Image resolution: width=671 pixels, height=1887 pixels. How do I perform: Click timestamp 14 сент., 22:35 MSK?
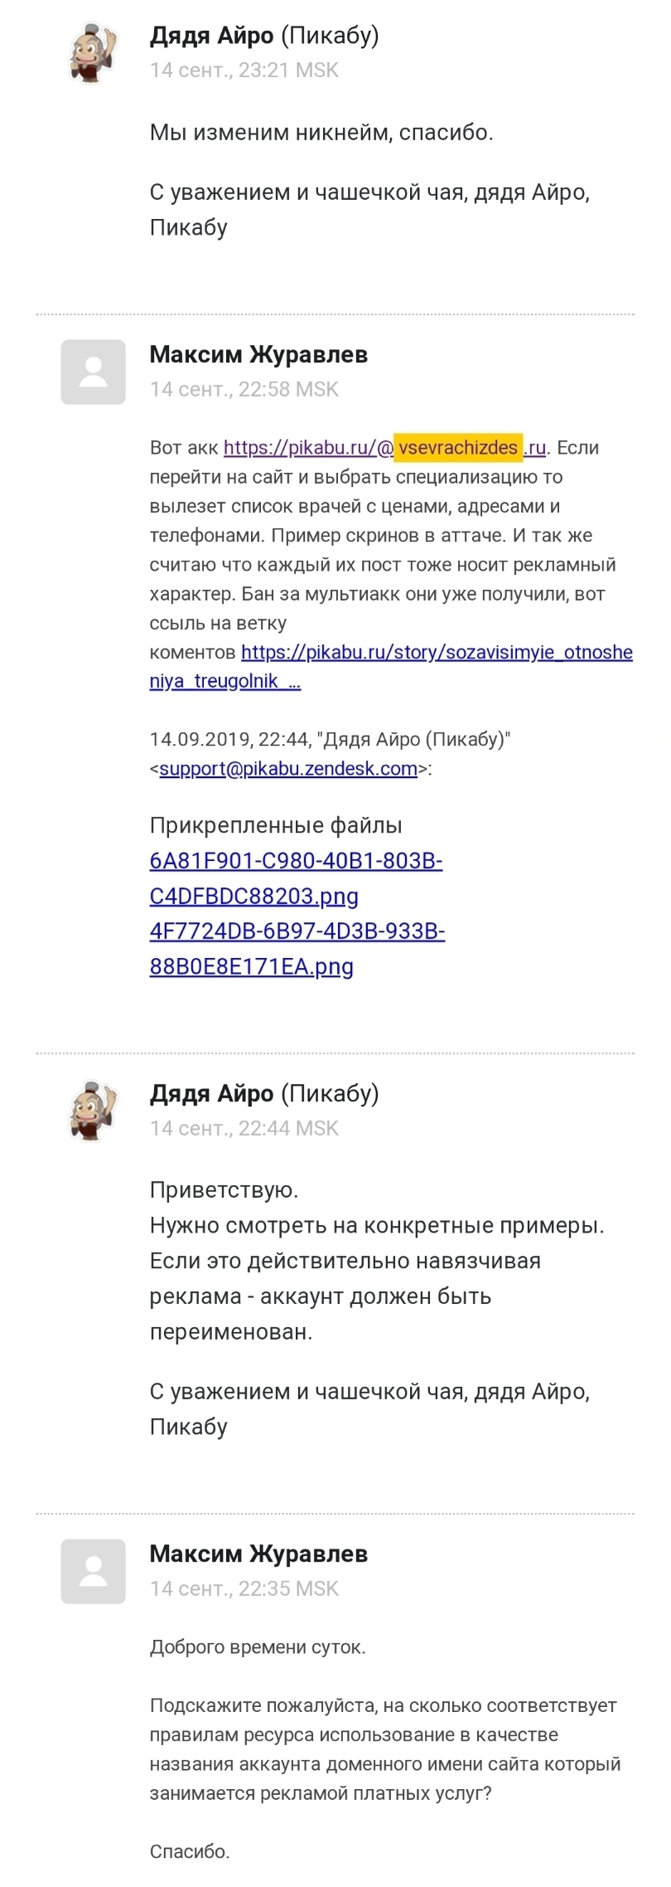coord(244,1589)
